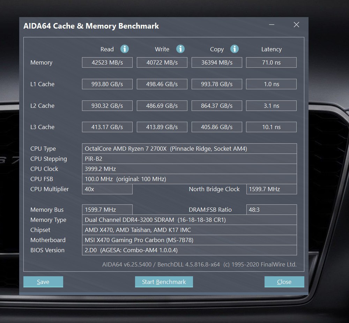The image size is (349, 323).
Task: Click the Read info icon
Action: tap(125, 49)
